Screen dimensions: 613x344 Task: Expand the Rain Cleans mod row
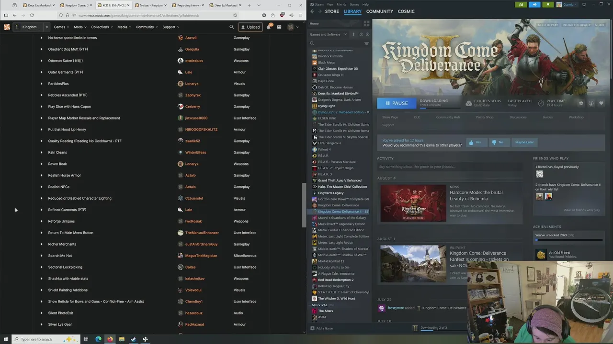41,152
